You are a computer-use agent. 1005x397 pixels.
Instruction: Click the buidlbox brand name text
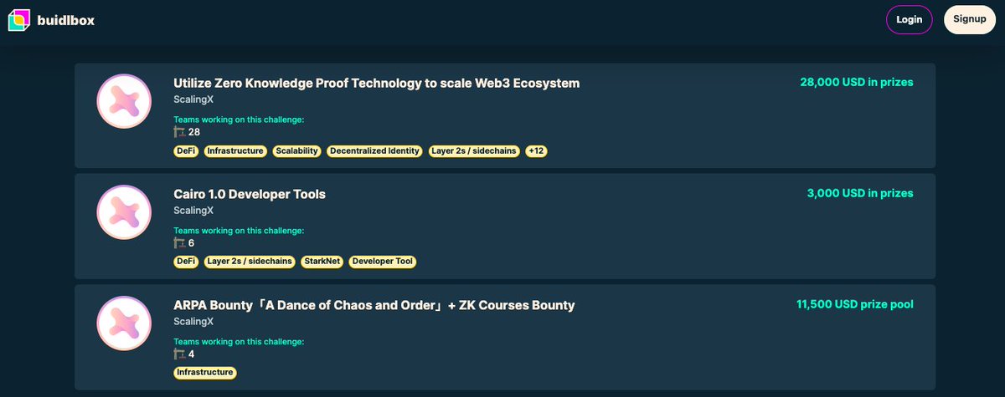(66, 20)
